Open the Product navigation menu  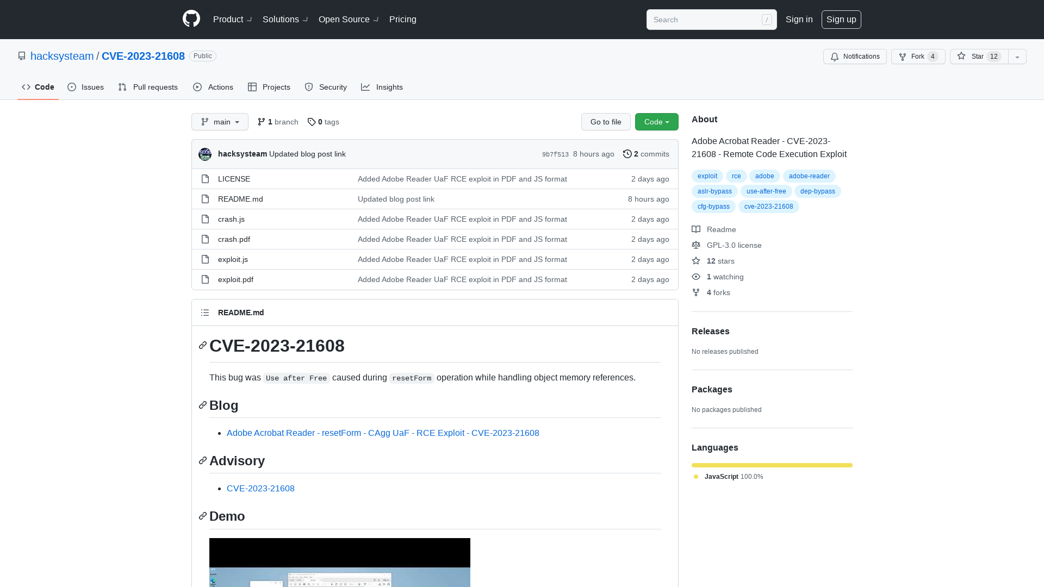[232, 19]
